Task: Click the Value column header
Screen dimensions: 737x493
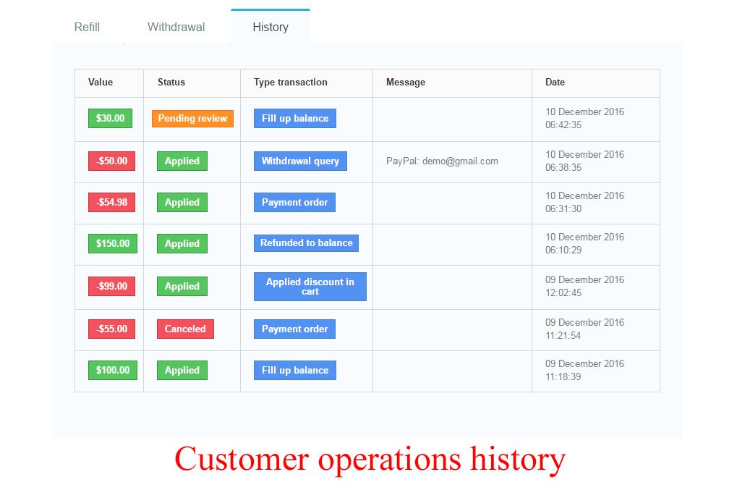Action: 100,83
